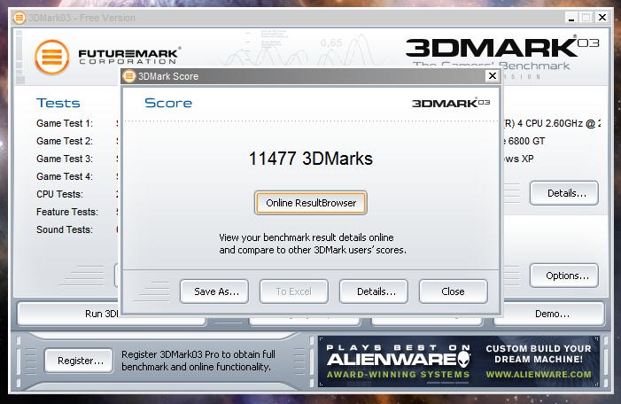Minimize the 3DMark03 main window
Viewport: 621px width, 404px height.
[x=571, y=18]
